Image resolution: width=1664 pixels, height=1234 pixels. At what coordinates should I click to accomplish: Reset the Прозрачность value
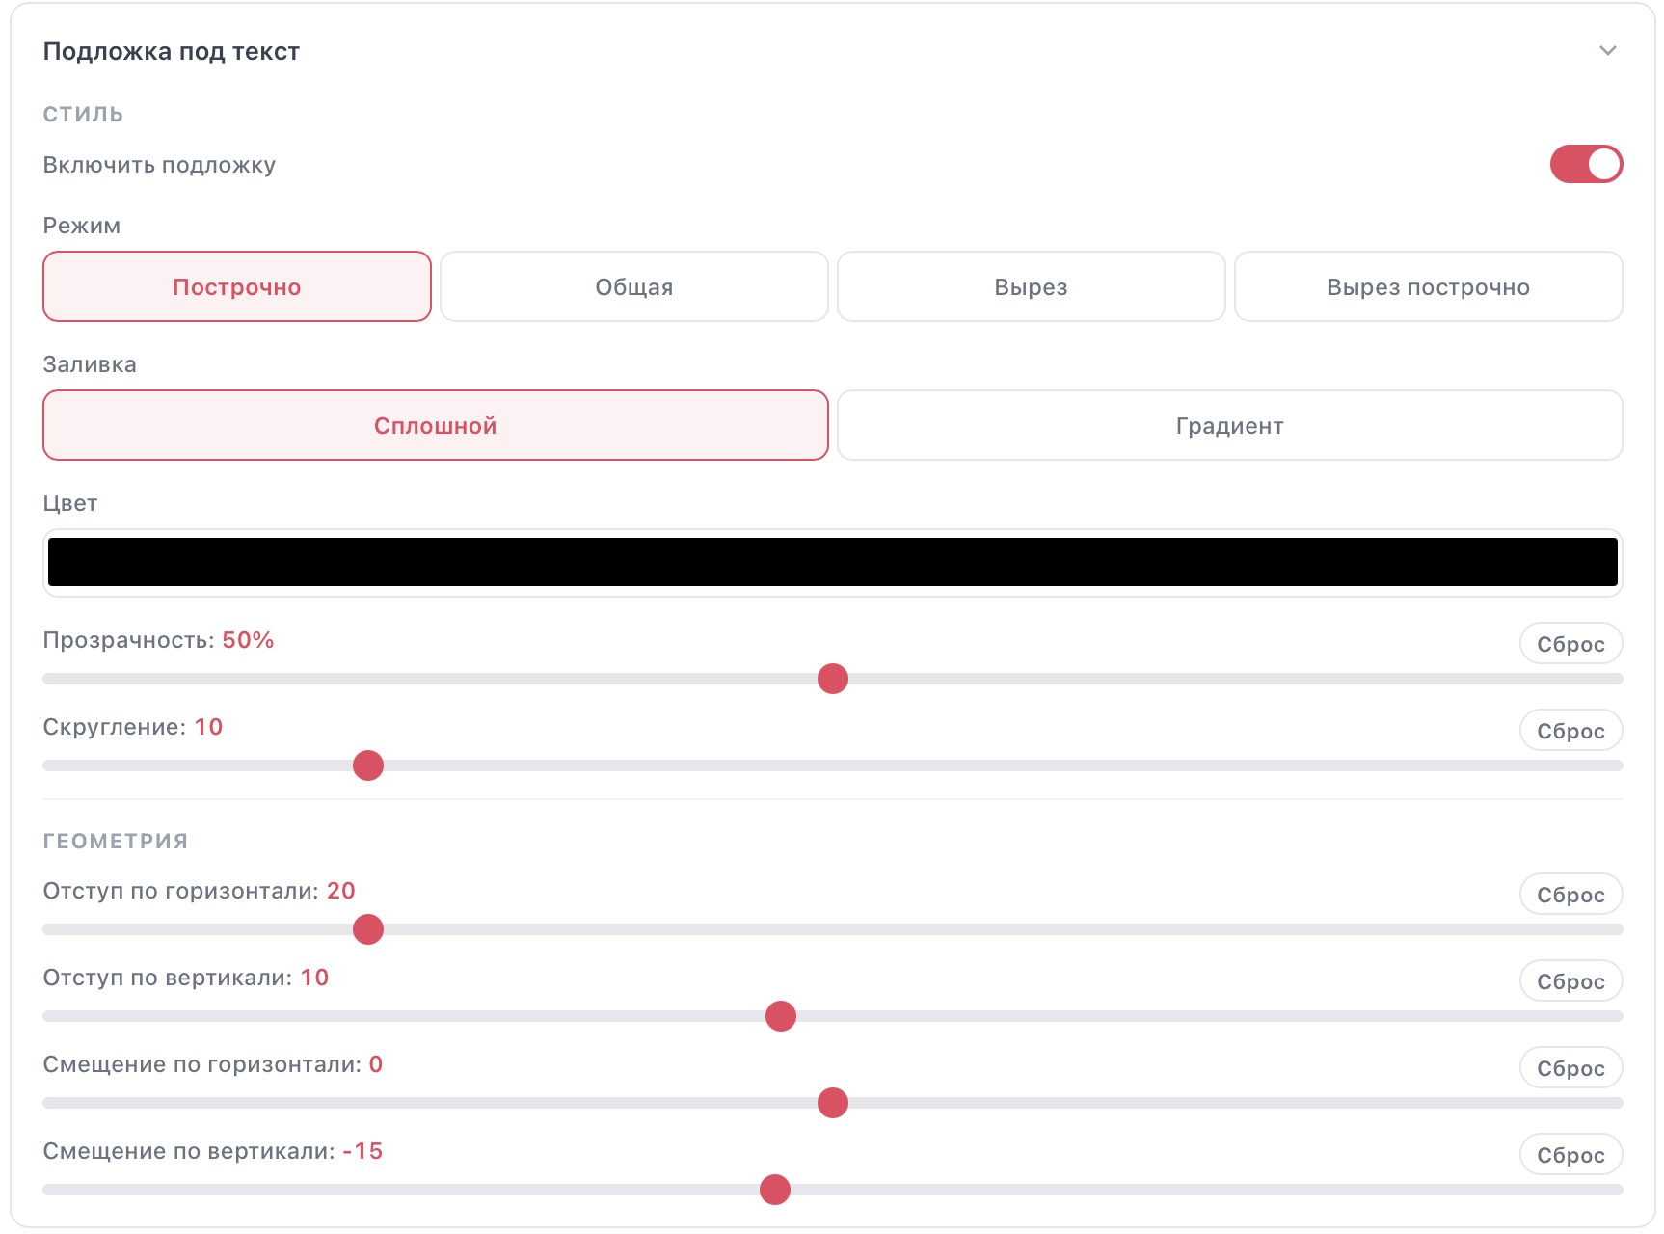click(x=1570, y=644)
